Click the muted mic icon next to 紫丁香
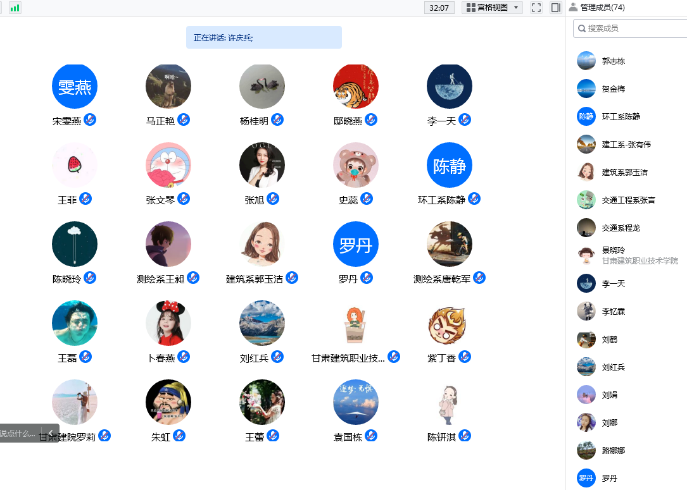The height and width of the screenshot is (490, 687). point(465,357)
